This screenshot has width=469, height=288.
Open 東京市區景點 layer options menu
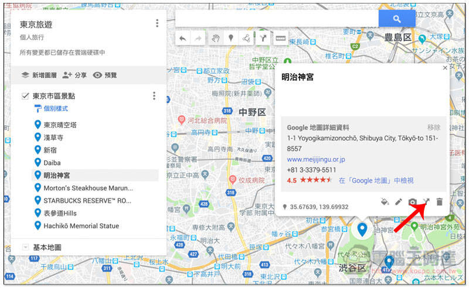click(x=154, y=96)
